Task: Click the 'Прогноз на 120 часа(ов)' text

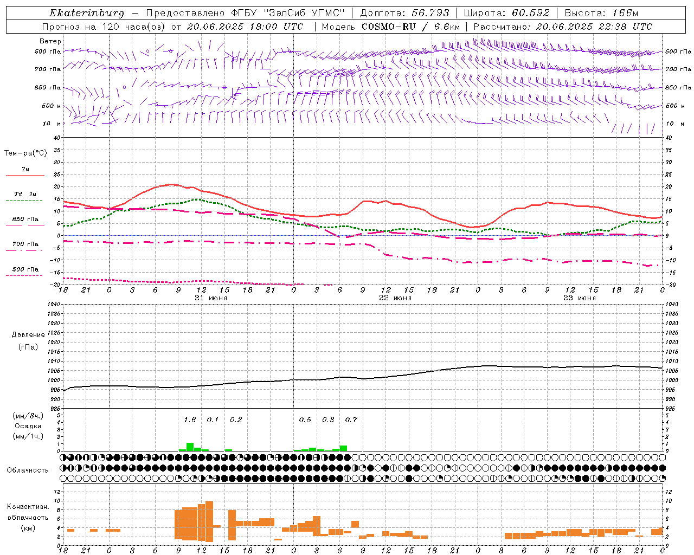Action: [x=104, y=27]
